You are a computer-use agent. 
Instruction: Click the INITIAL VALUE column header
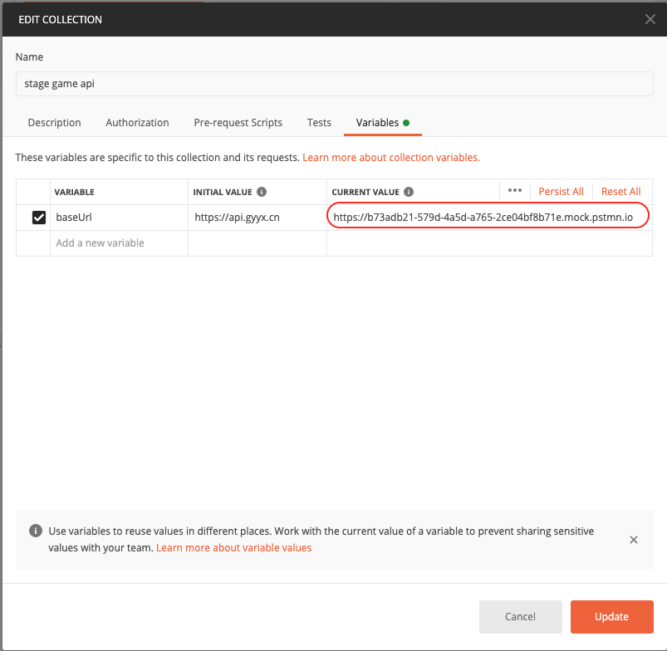223,192
